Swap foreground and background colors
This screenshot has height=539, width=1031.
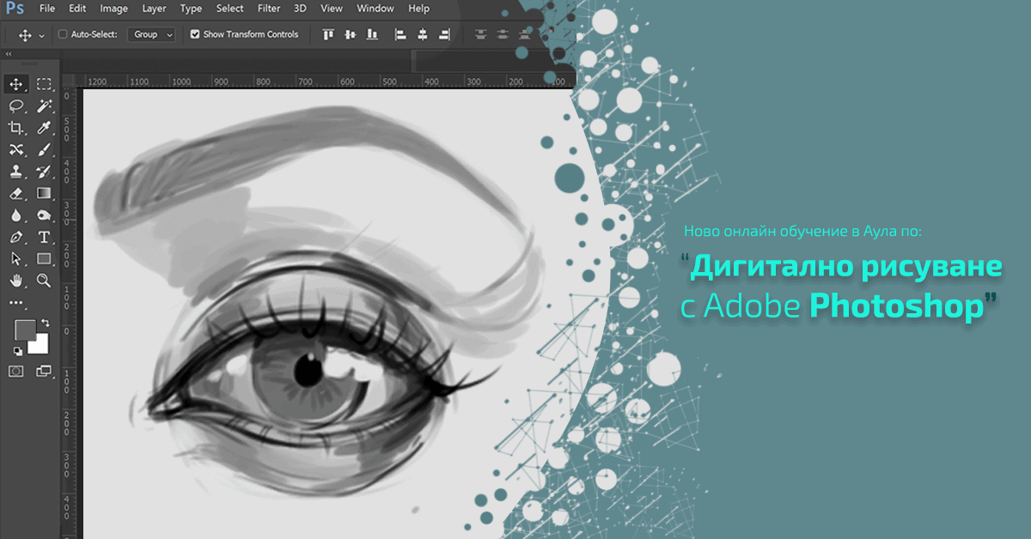pos(46,324)
